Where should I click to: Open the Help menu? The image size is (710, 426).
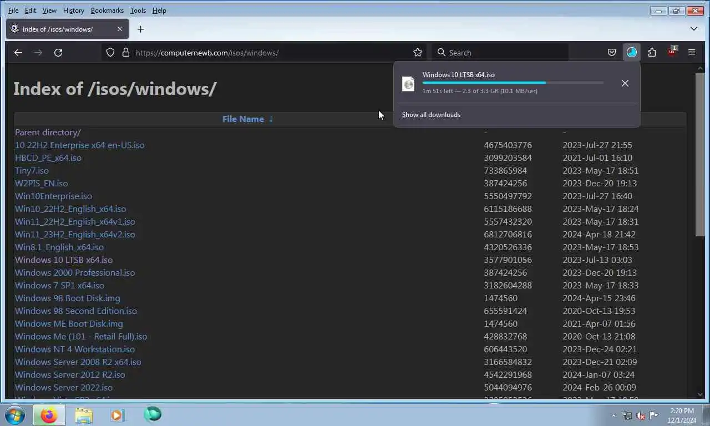[159, 11]
